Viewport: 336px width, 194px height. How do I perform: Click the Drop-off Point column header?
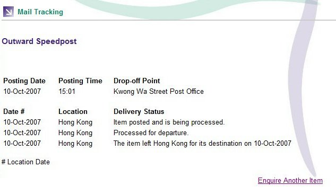137,81
